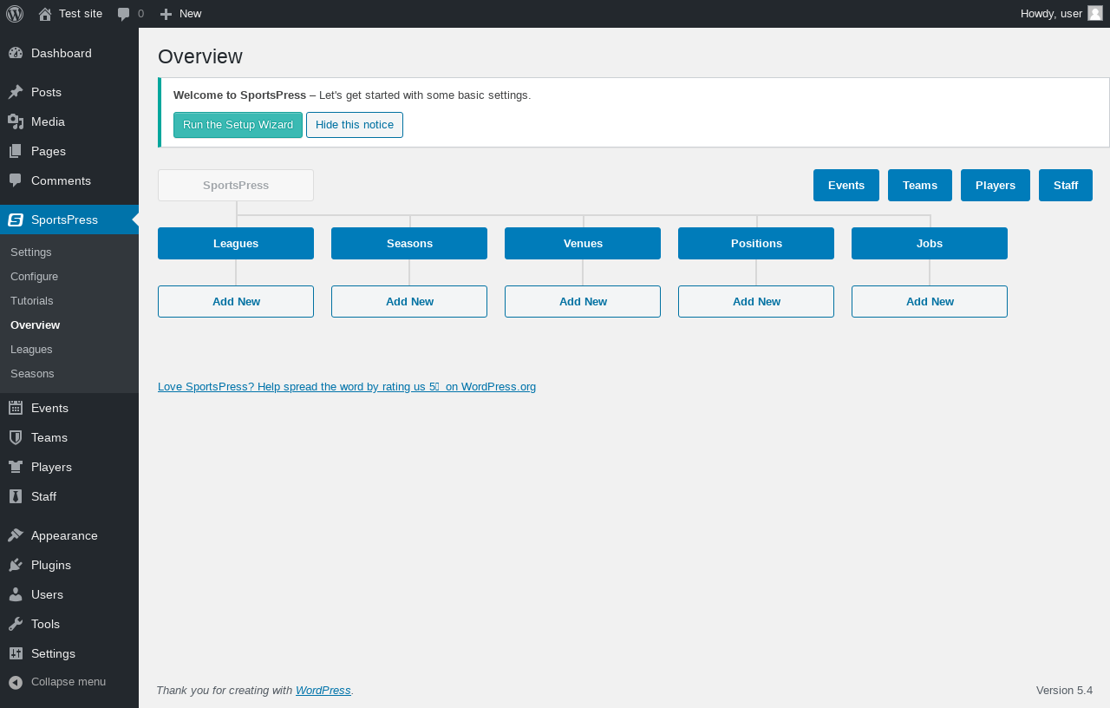Click the greyed SportsPress root box

tap(236, 185)
